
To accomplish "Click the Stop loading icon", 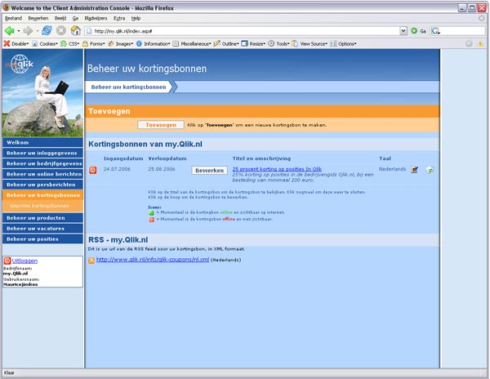I will (61, 30).
